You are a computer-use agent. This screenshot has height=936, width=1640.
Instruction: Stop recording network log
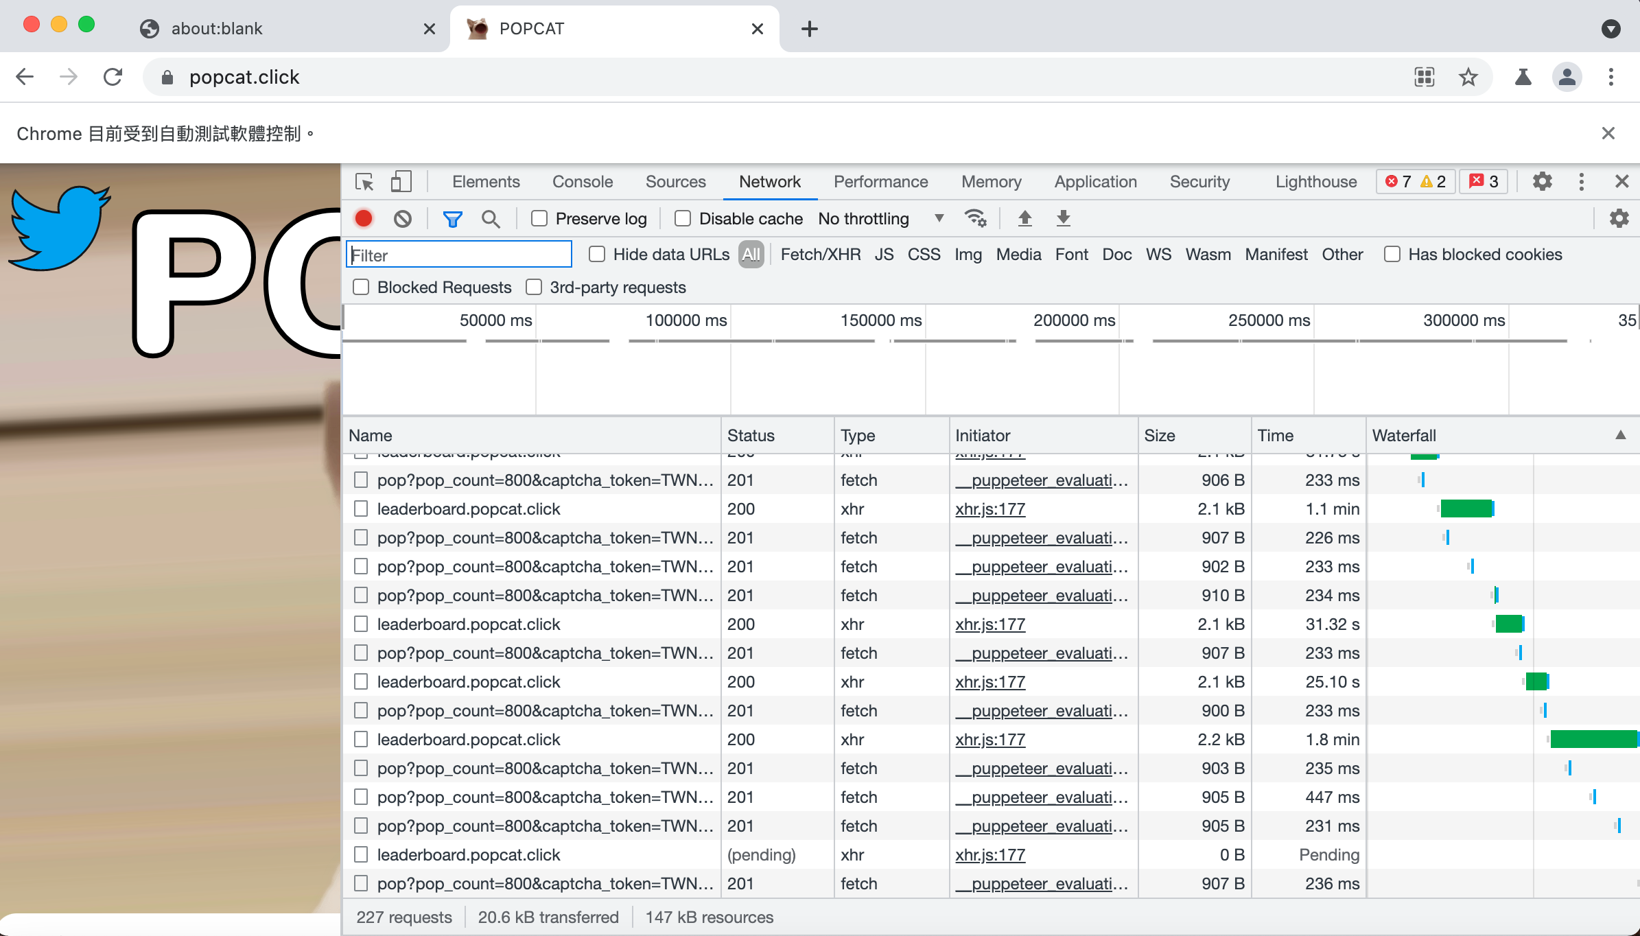tap(364, 219)
